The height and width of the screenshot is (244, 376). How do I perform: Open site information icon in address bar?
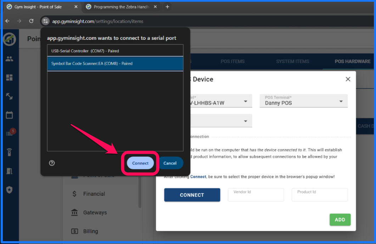click(x=46, y=21)
